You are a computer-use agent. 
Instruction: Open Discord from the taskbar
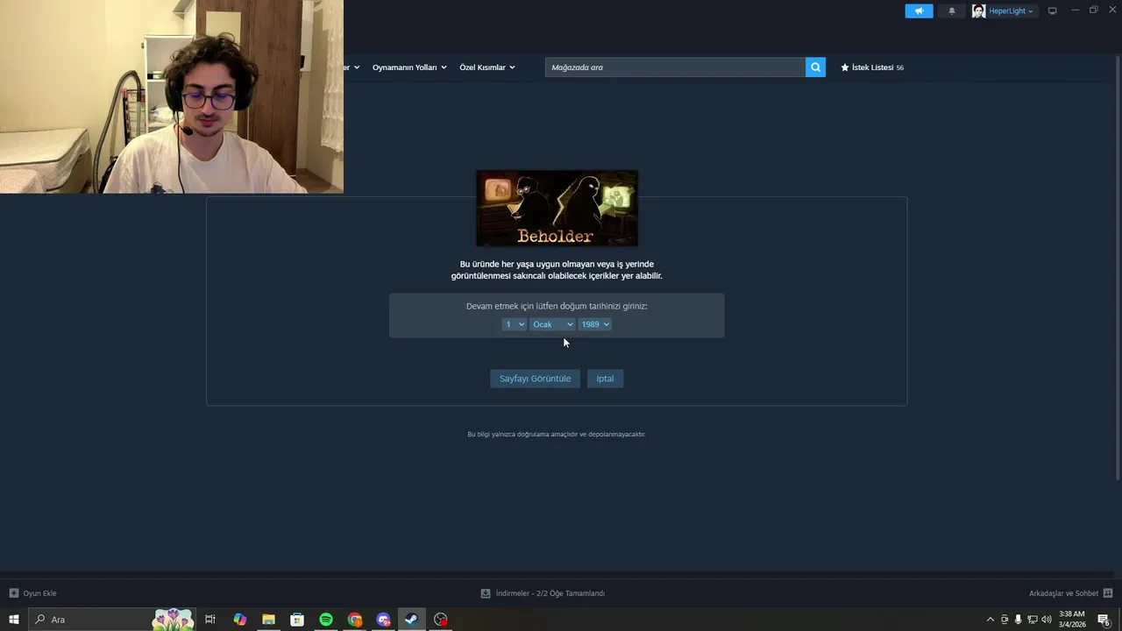pos(383,620)
